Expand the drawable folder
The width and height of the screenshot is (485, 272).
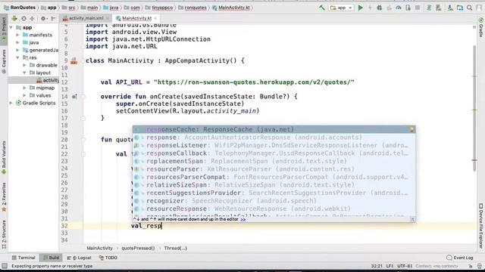24,65
